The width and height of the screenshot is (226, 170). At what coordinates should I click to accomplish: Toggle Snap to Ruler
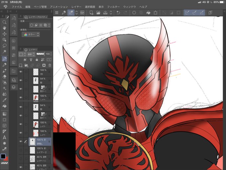click(x=187, y=13)
